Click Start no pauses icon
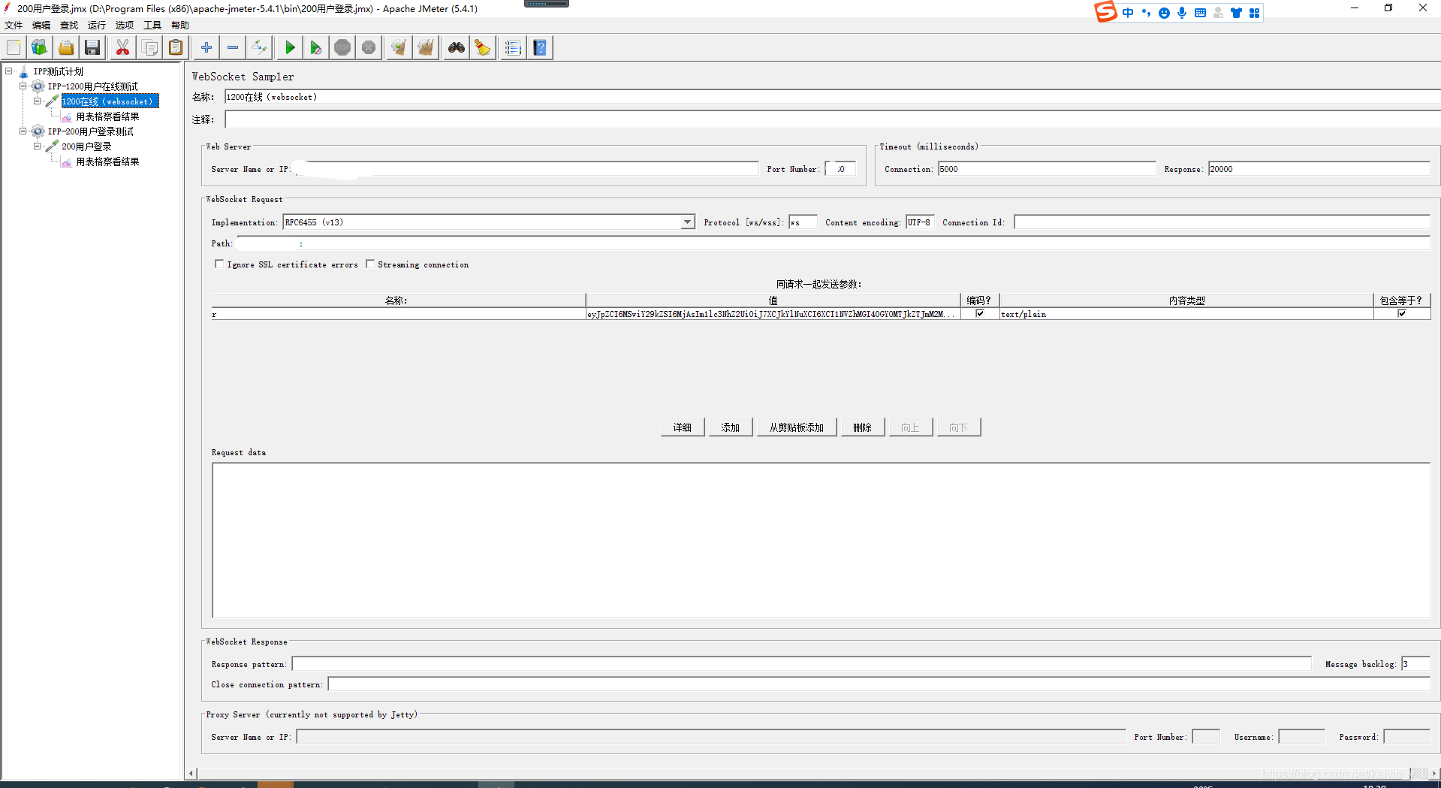1441x788 pixels. tap(316, 48)
